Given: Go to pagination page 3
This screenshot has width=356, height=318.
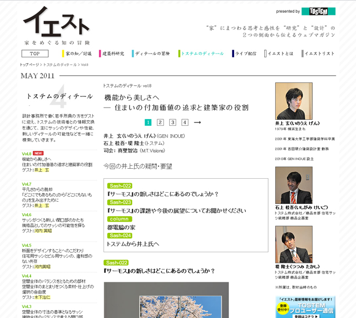Looking at the screenshot, I should (172, 123).
